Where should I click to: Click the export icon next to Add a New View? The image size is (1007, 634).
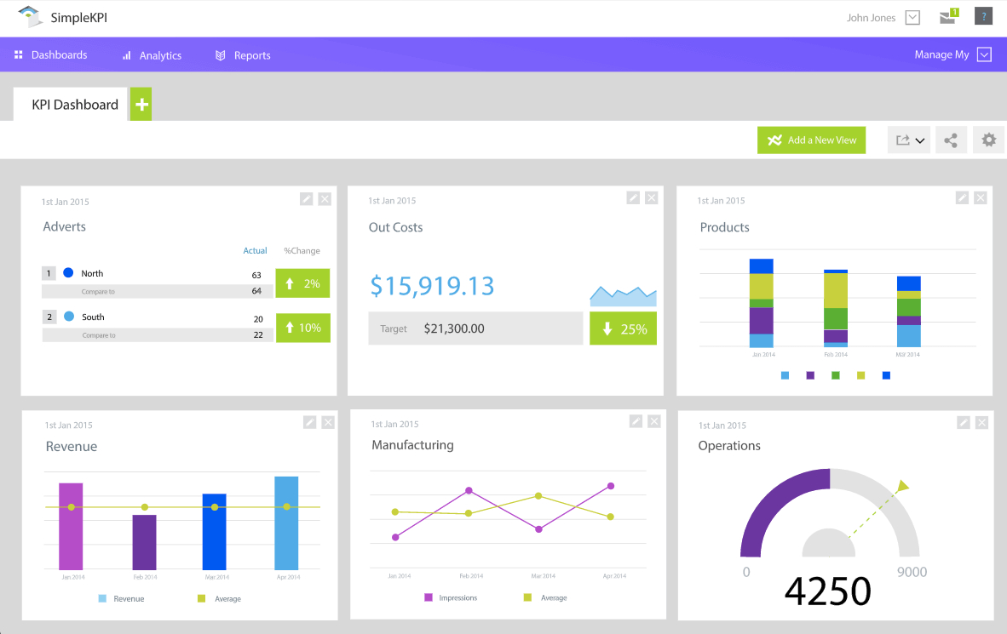[903, 139]
